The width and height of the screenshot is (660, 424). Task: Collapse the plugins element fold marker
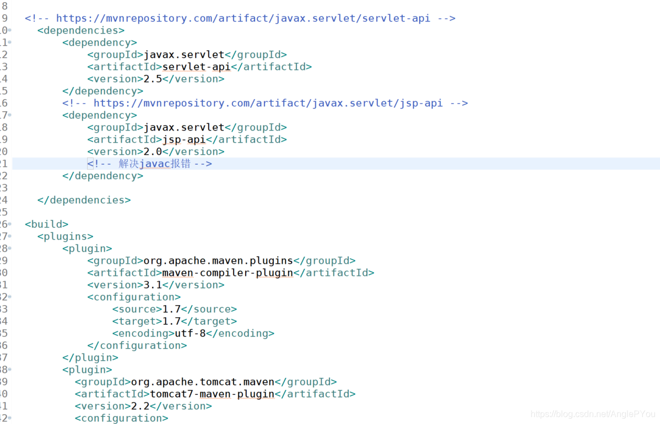pyautogui.click(x=10, y=236)
